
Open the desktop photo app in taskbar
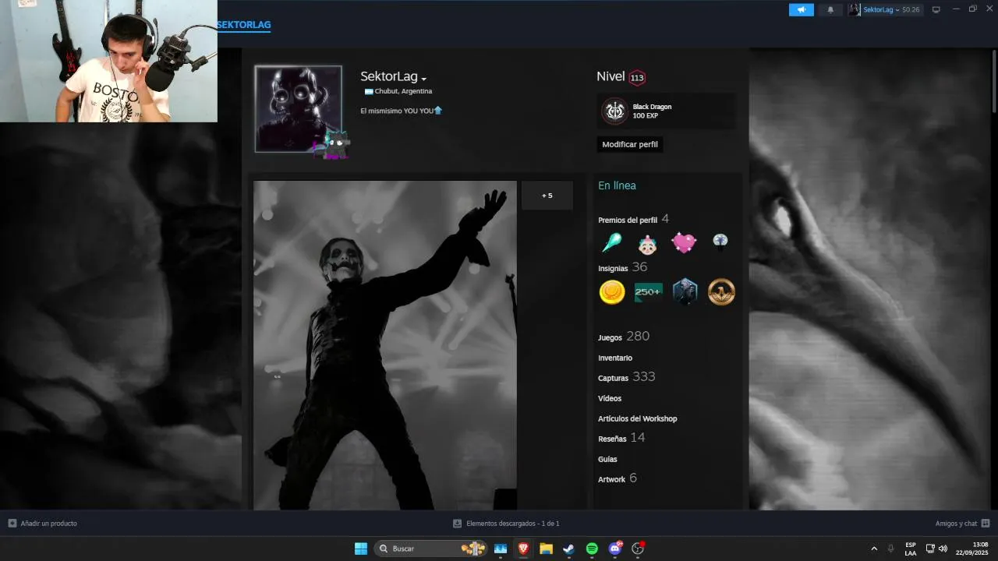(501, 549)
